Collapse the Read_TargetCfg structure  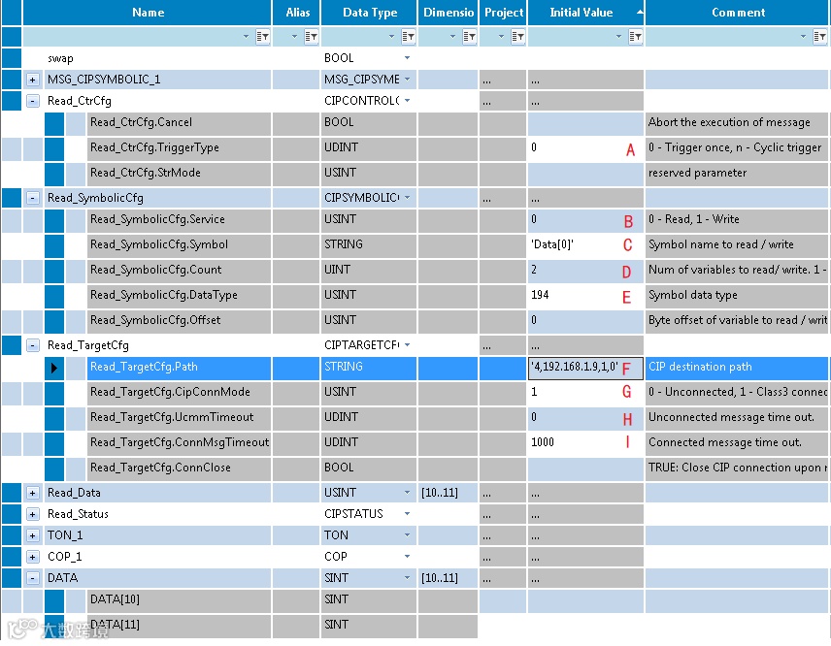point(33,345)
